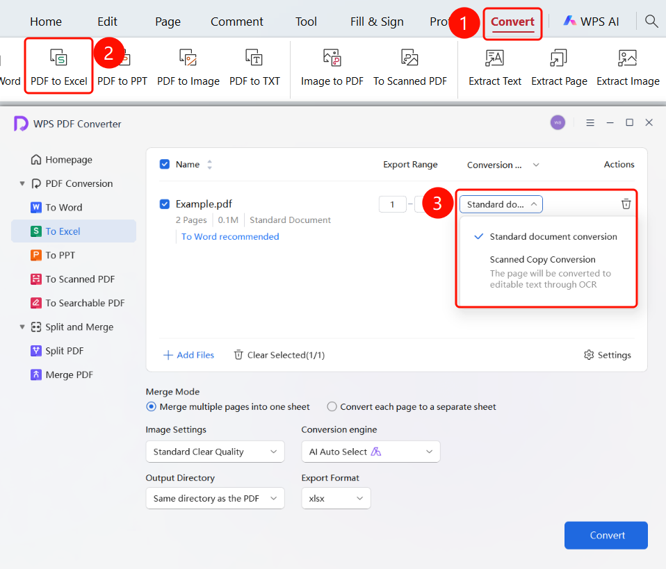Open the converter Settings gear

tap(608, 355)
